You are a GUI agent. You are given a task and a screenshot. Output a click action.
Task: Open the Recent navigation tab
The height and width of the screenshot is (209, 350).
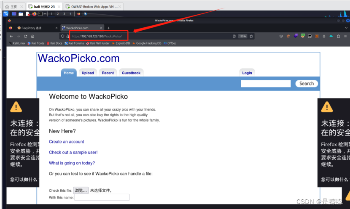[x=108, y=73]
